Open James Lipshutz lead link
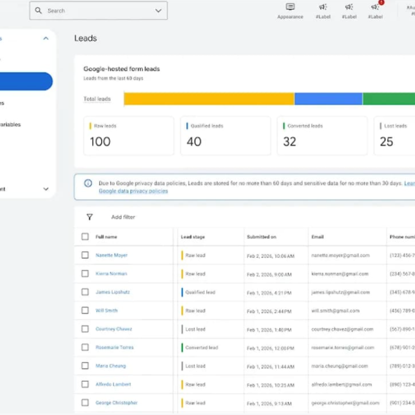Screen dimensions: 415x415 (x=113, y=292)
